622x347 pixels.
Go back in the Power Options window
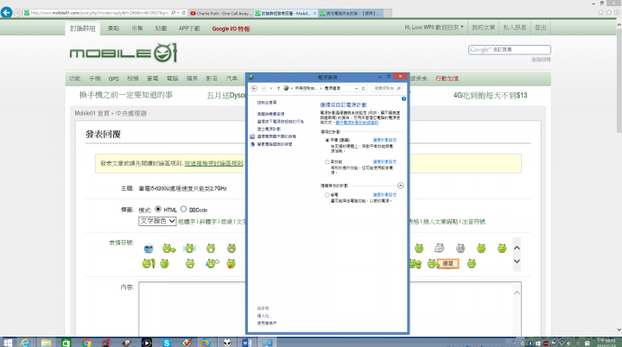tap(254, 88)
